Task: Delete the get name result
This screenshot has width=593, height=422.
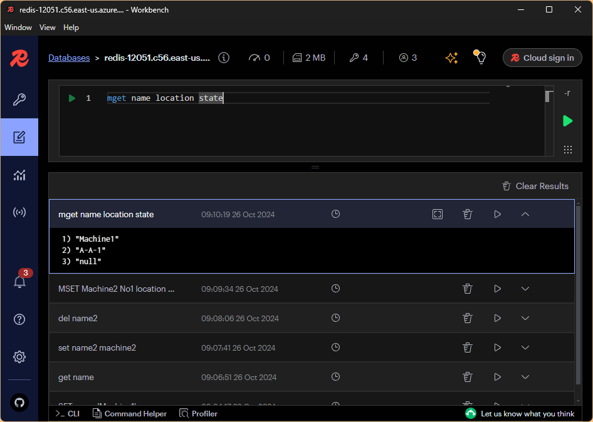Action: tap(468, 377)
